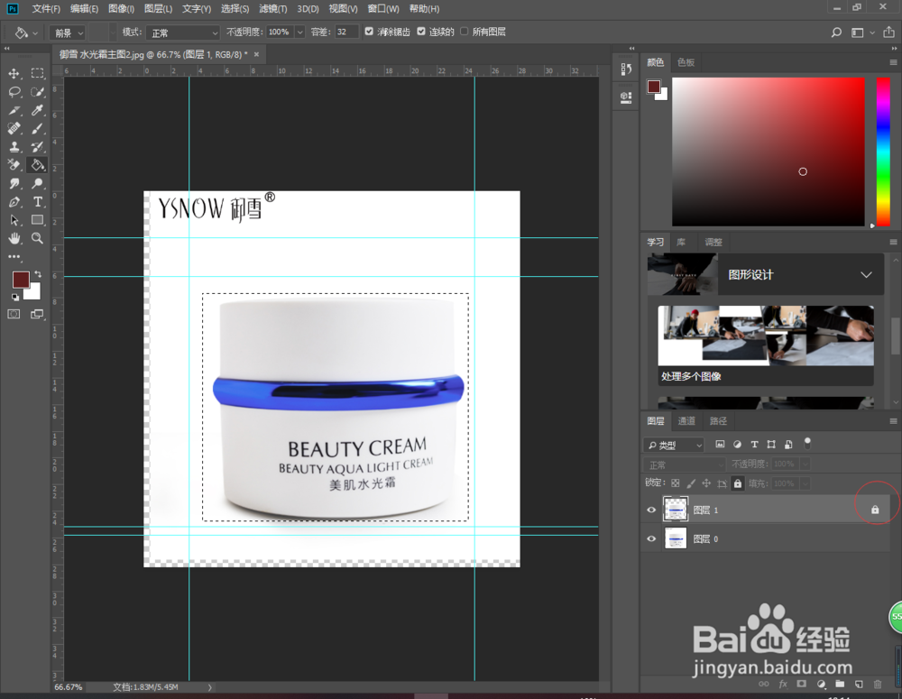The image size is (902, 699).
Task: Switch to the 色板 swatches tab
Action: click(x=686, y=62)
